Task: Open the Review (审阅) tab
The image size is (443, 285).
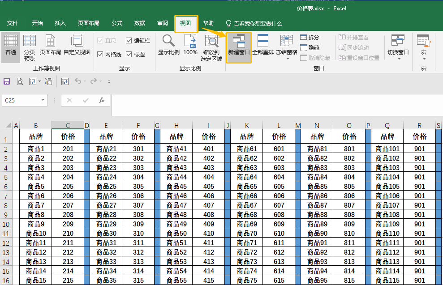Action: [163, 23]
